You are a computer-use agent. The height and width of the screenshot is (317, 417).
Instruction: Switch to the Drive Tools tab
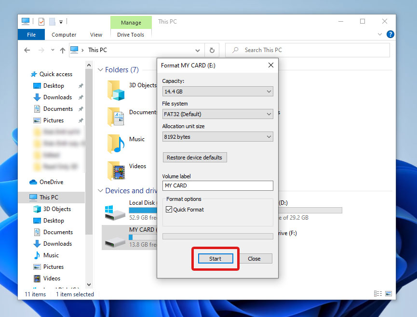[x=131, y=35]
